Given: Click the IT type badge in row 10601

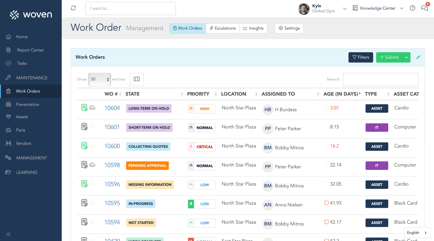Looking at the screenshot, I should 377,127.
